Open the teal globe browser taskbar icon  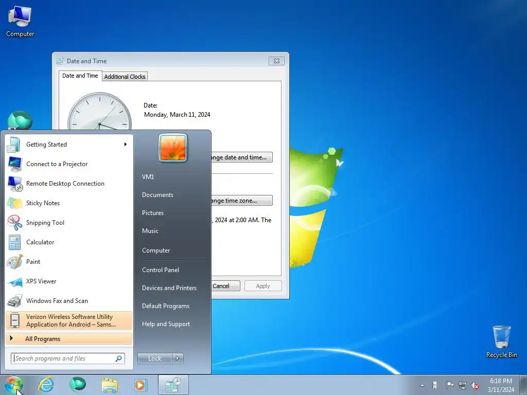point(78,385)
